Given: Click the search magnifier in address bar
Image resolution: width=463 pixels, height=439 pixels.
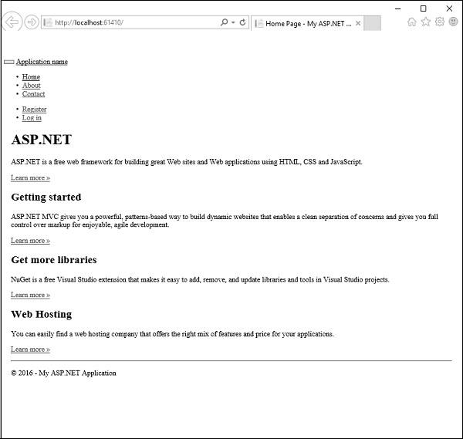Looking at the screenshot, I should point(224,22).
